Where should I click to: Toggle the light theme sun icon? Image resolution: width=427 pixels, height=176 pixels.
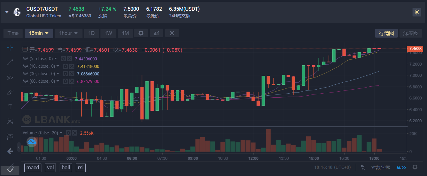[x=417, y=12]
